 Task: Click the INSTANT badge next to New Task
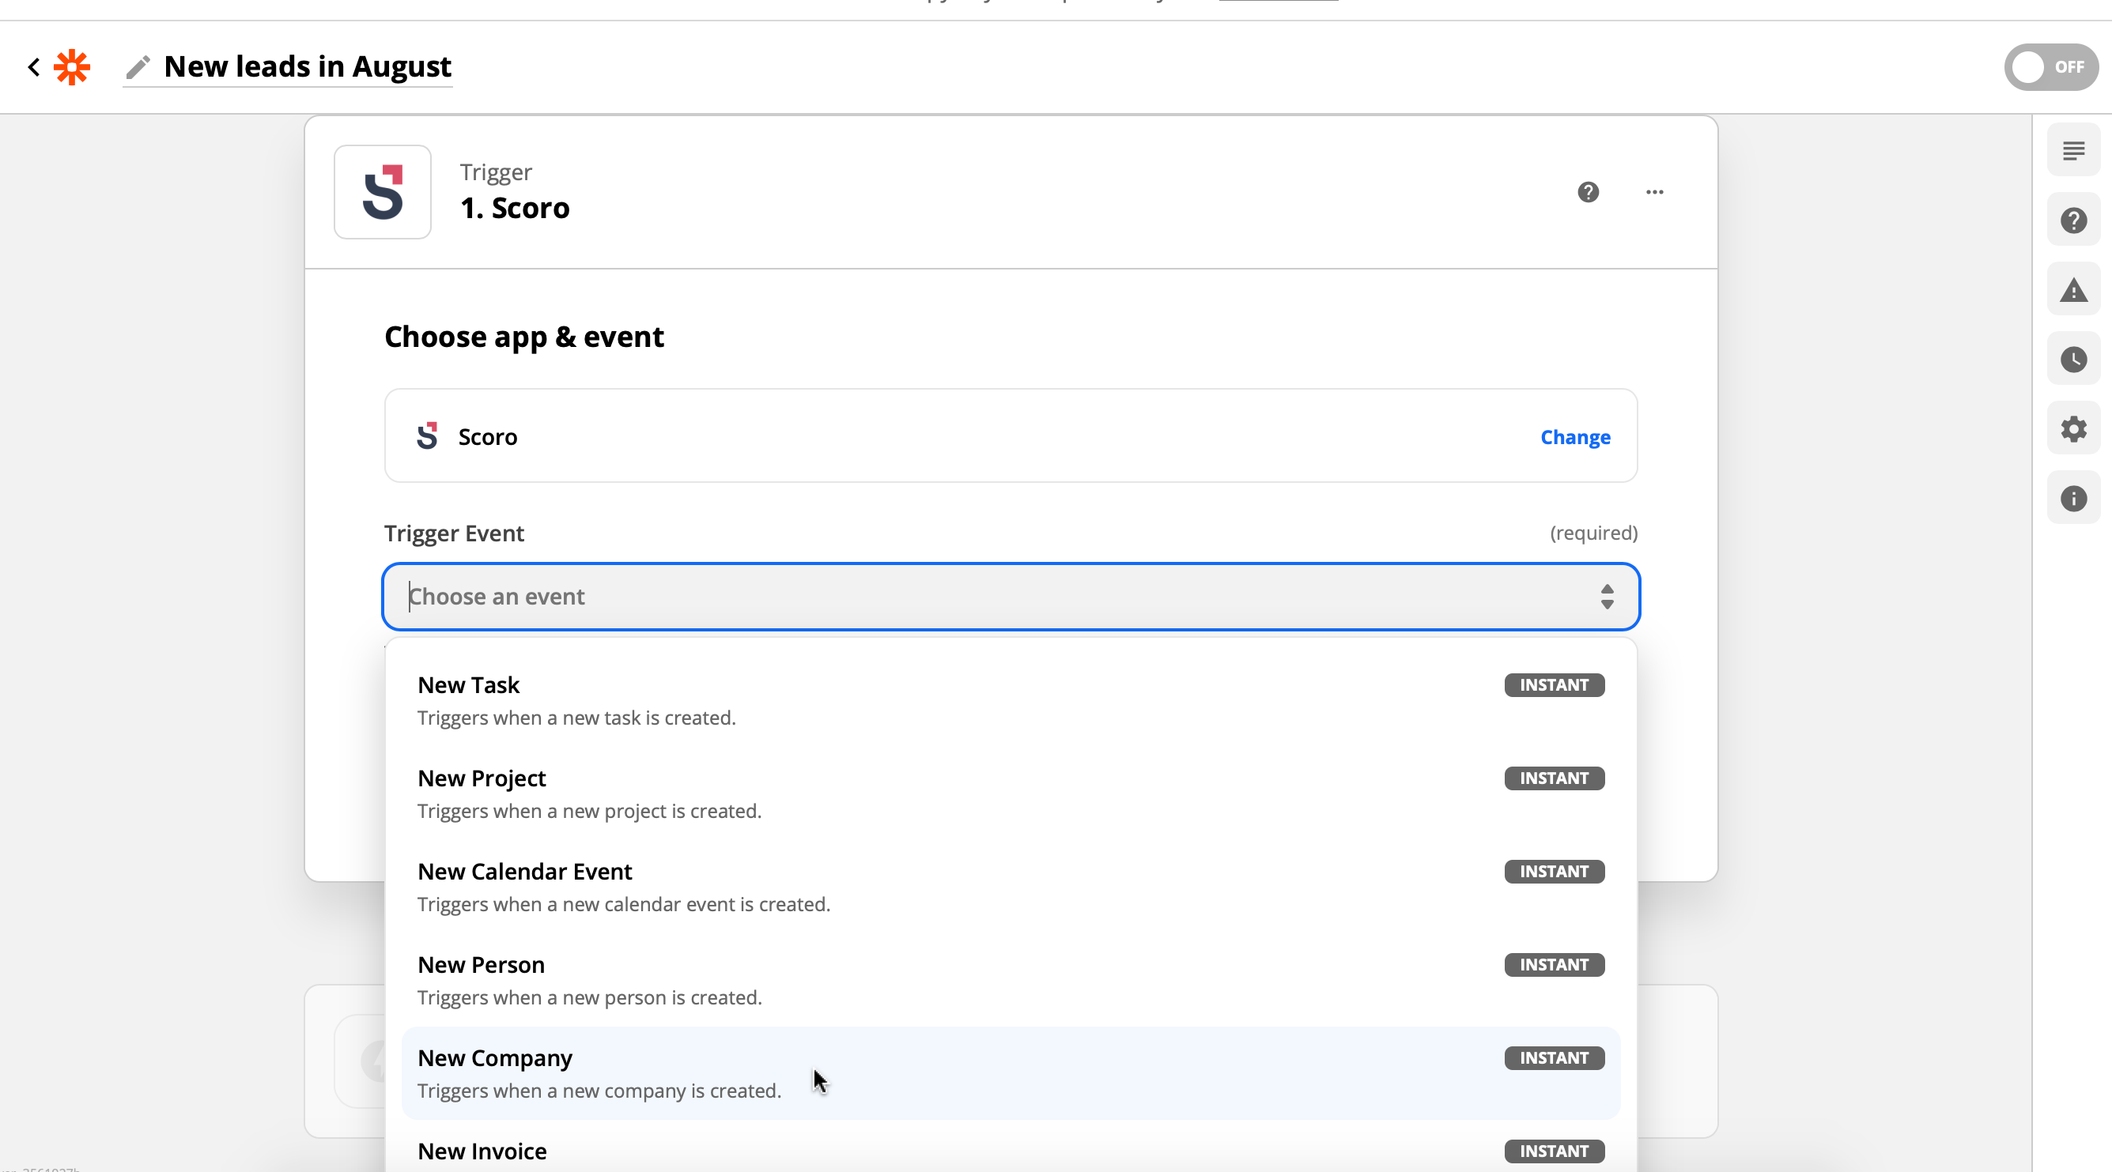point(1554,685)
